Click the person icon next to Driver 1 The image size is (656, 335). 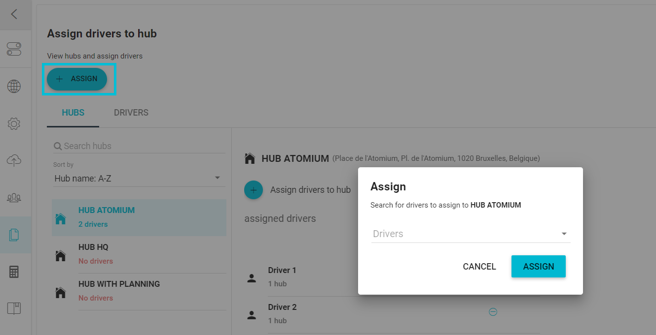(x=252, y=278)
